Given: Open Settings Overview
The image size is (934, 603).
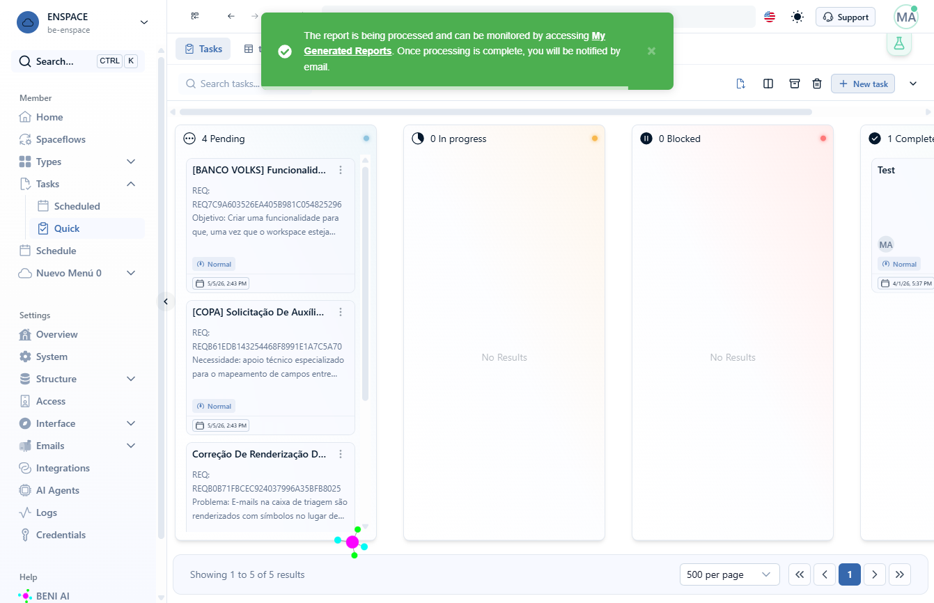Looking at the screenshot, I should pos(56,334).
